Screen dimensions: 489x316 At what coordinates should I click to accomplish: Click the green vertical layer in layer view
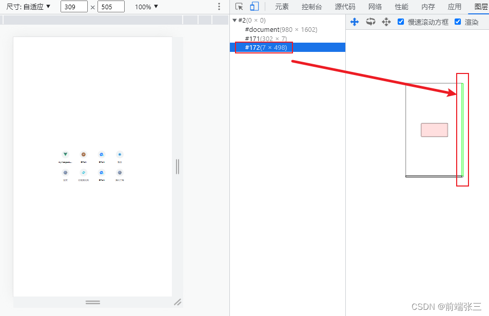tap(462, 130)
